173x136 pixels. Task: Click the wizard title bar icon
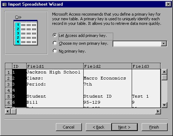(x=5, y=4)
